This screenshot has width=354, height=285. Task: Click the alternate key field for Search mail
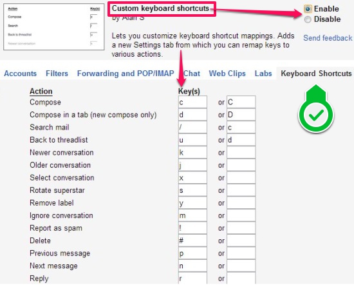241,127
